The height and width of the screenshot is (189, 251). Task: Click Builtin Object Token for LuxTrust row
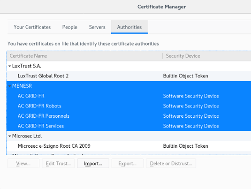(x=185, y=76)
